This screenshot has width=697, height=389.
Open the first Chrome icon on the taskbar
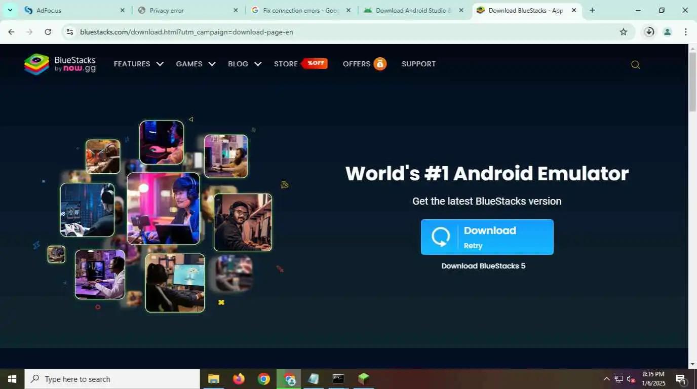click(x=263, y=379)
